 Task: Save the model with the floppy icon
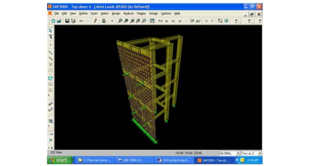click(x=67, y=21)
